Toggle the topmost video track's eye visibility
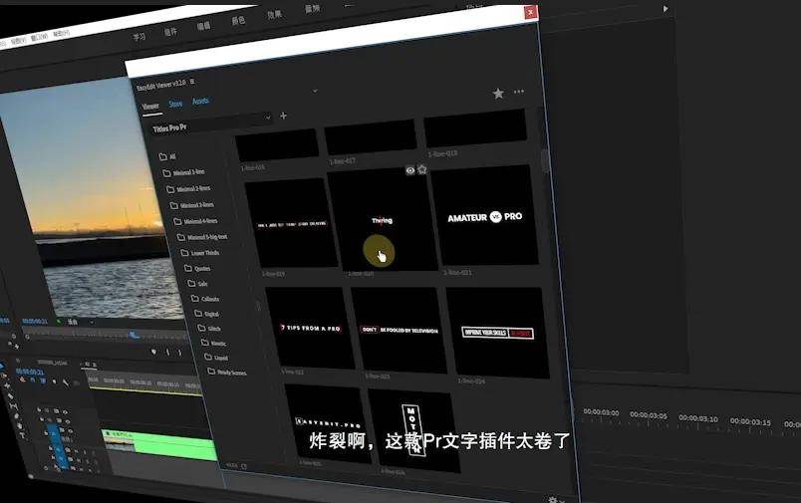The height and width of the screenshot is (503, 801). tap(66, 411)
